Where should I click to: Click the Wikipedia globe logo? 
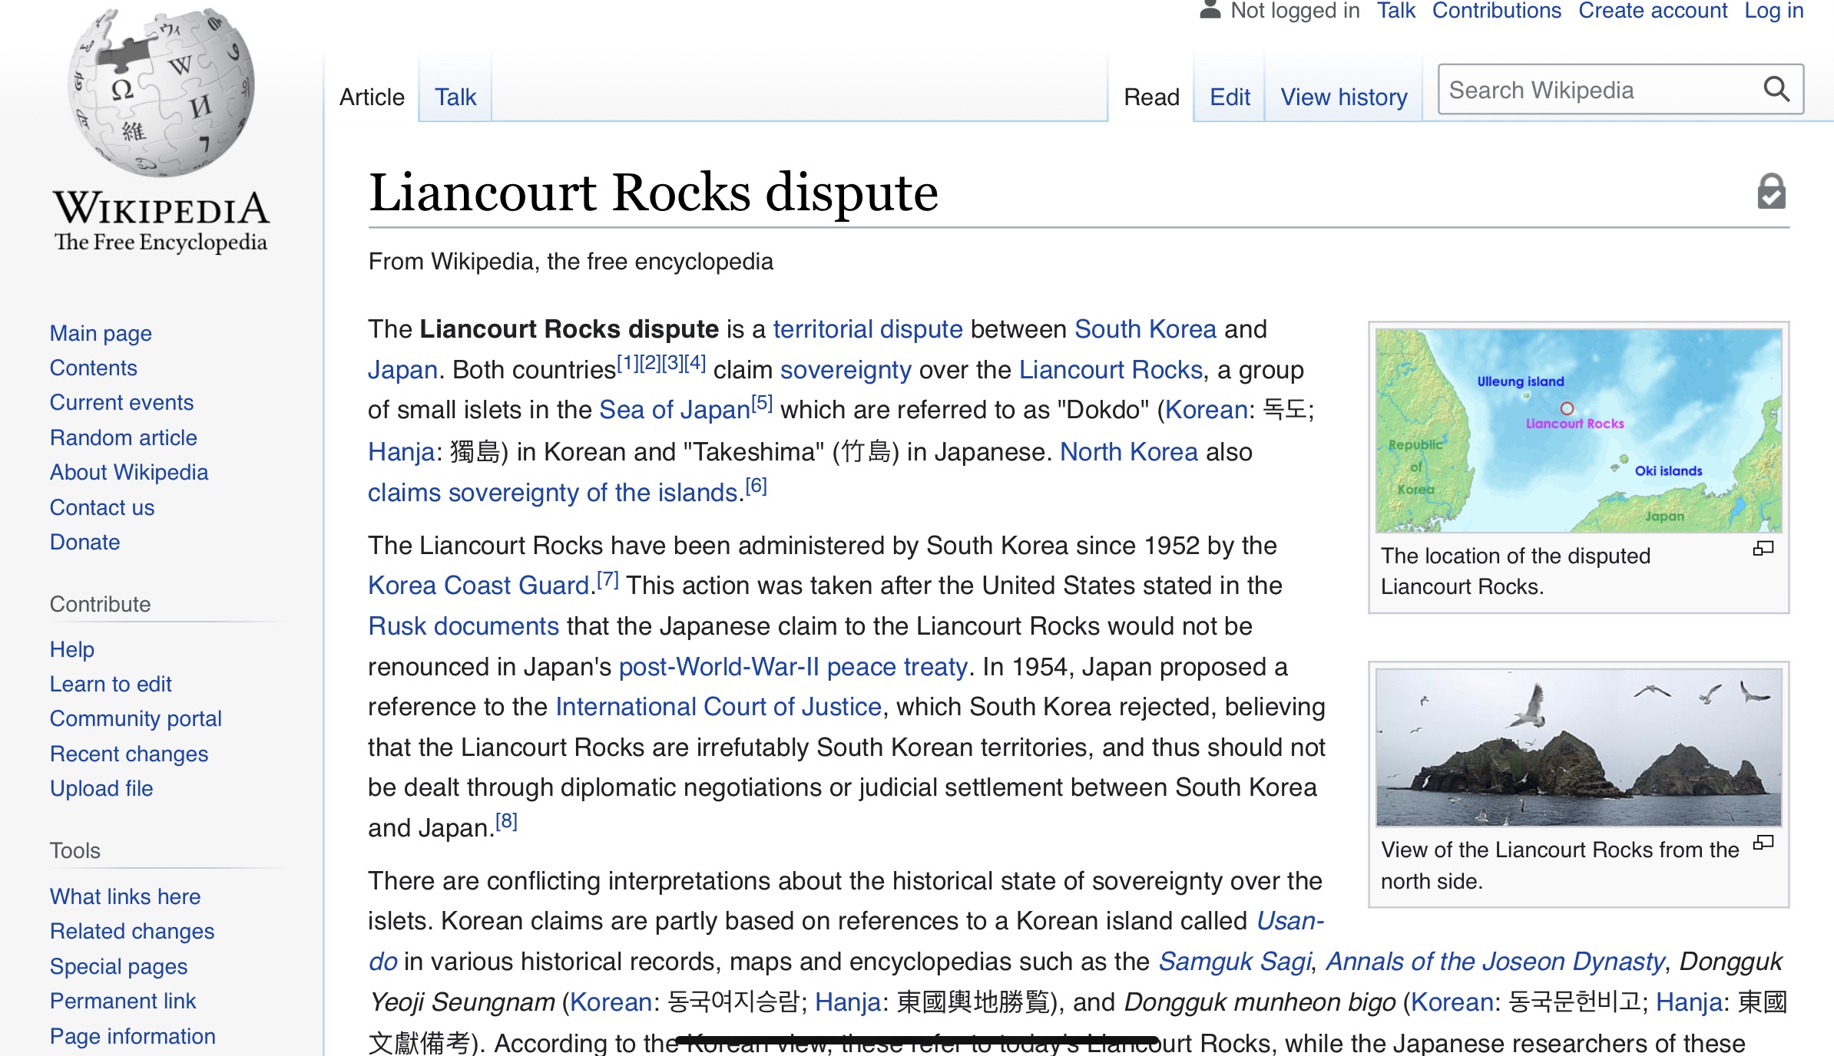(x=161, y=92)
